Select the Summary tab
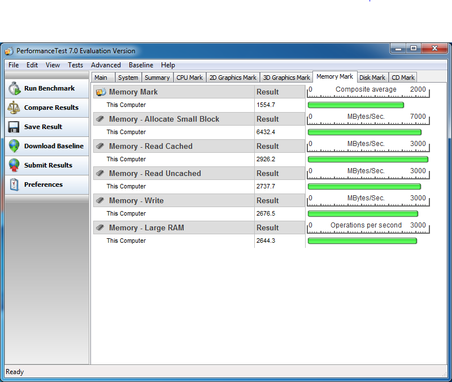This screenshot has width=452, height=382. click(x=157, y=78)
